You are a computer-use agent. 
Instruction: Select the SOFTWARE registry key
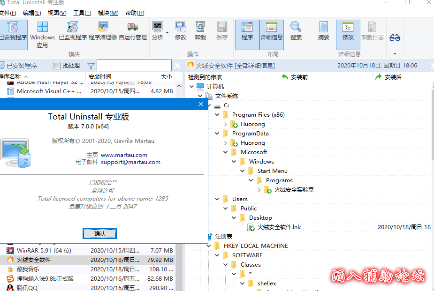coord(247,255)
